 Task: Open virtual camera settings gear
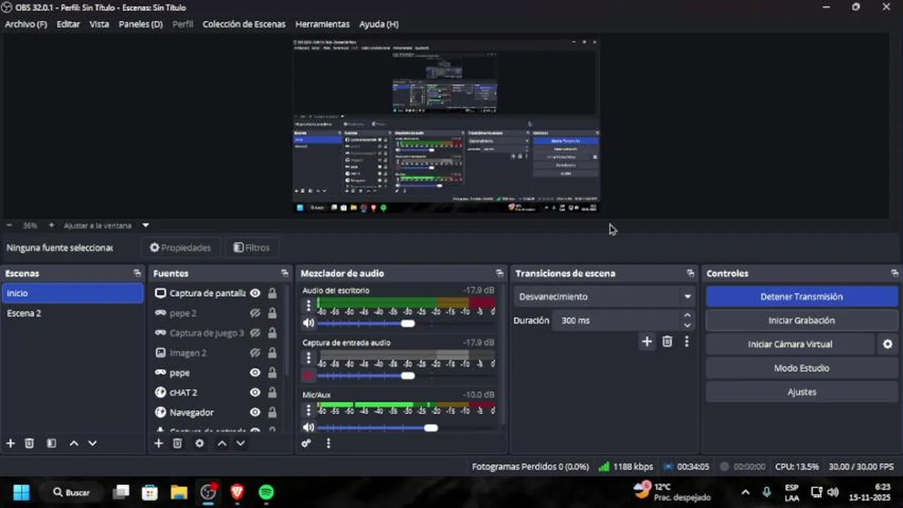(887, 344)
